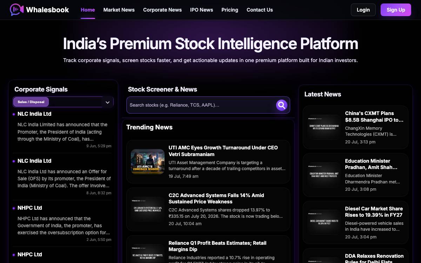Open the Home nav tab
The image size is (421, 263).
[88, 10]
